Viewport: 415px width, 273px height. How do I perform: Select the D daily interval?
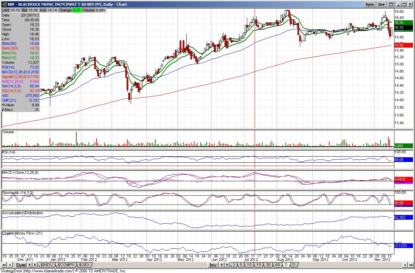pyautogui.click(x=286, y=265)
